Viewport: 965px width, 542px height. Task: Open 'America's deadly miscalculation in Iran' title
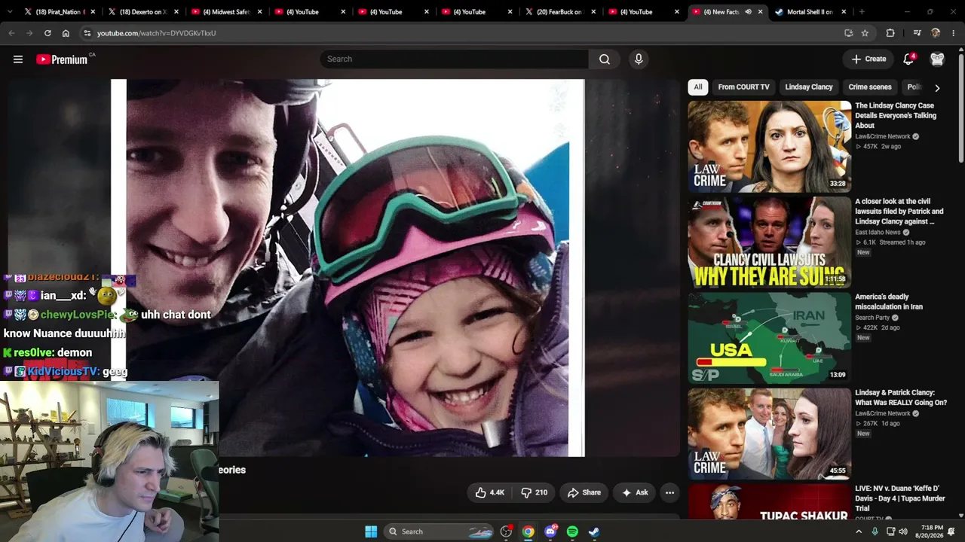(x=890, y=302)
